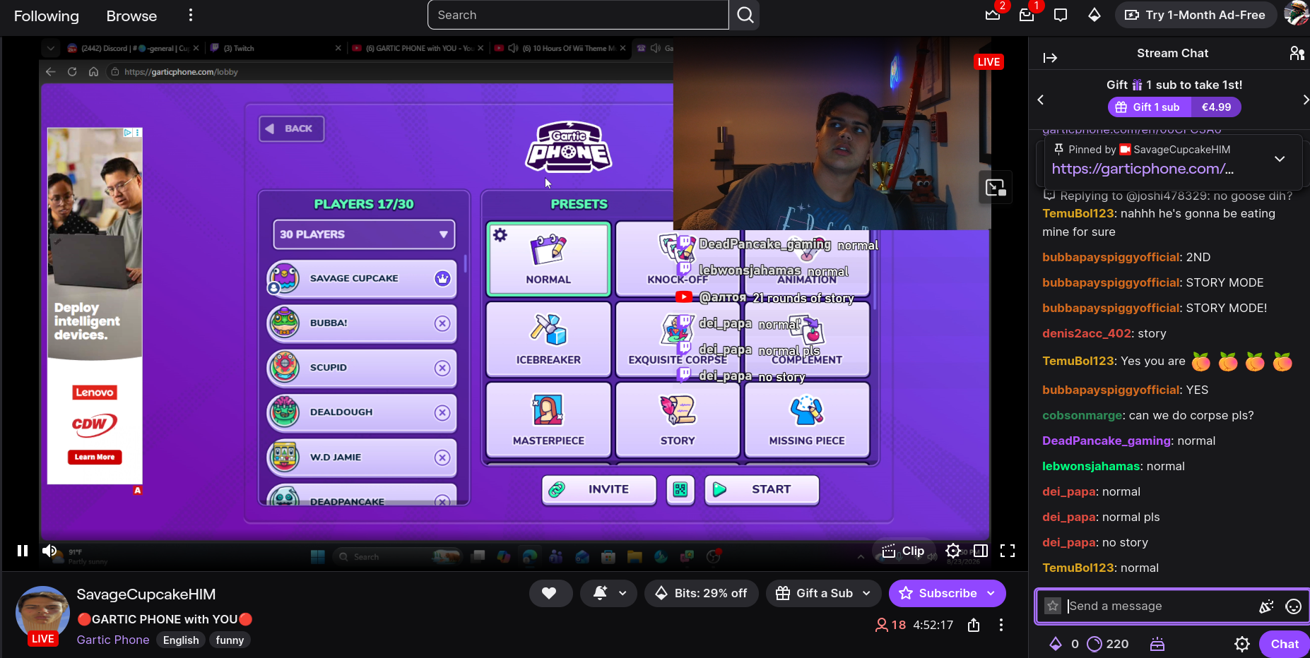Mute the stream volume

pos(49,551)
